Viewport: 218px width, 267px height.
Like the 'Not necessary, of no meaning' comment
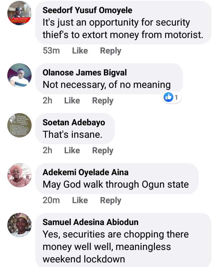coord(72,101)
